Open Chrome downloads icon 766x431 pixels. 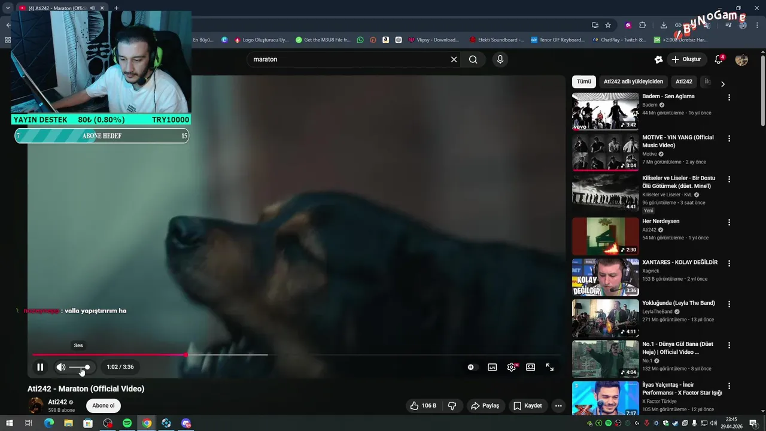pyautogui.click(x=664, y=25)
